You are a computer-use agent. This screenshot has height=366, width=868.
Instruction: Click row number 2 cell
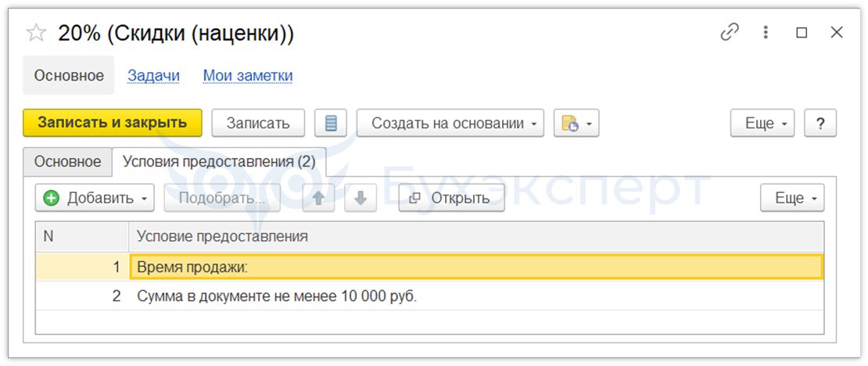82,296
